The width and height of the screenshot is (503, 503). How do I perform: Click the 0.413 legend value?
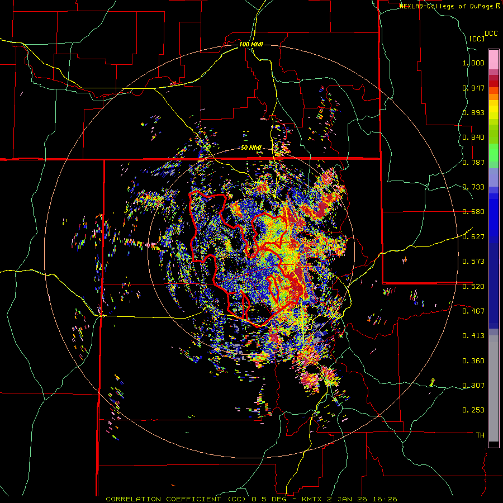pyautogui.click(x=473, y=336)
